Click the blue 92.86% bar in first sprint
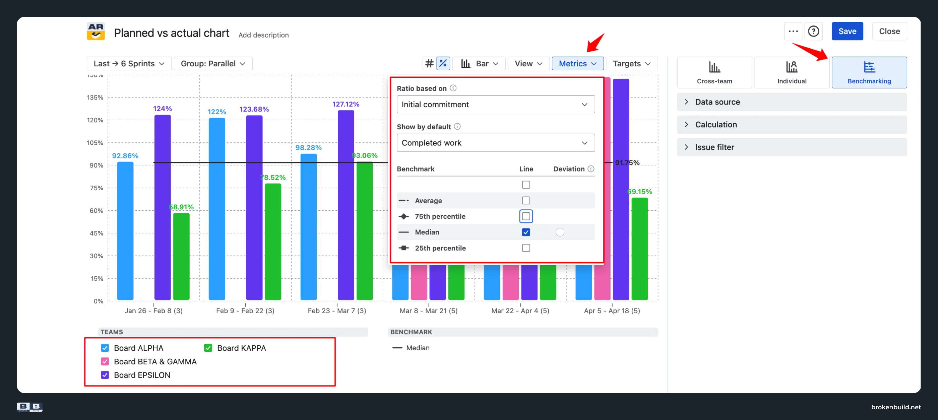Viewport: 938px width, 420px height. coord(125,231)
